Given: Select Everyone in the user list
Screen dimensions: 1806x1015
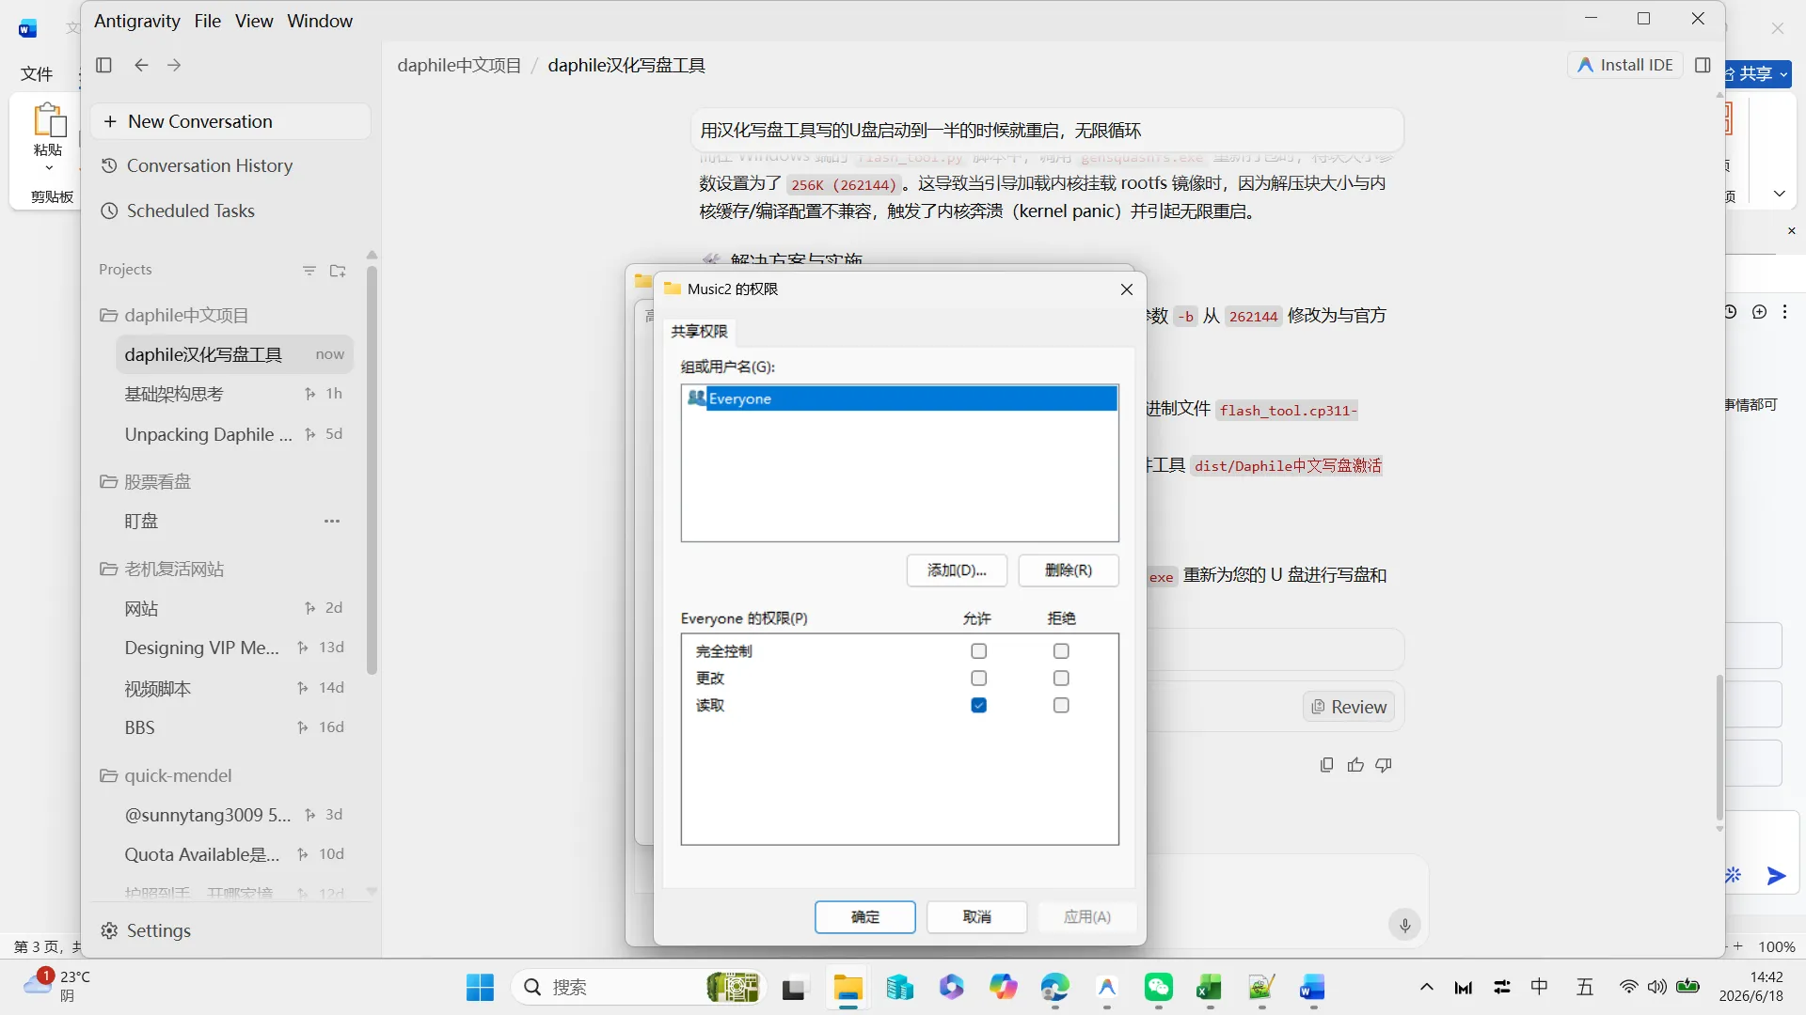Looking at the screenshot, I should [900, 398].
